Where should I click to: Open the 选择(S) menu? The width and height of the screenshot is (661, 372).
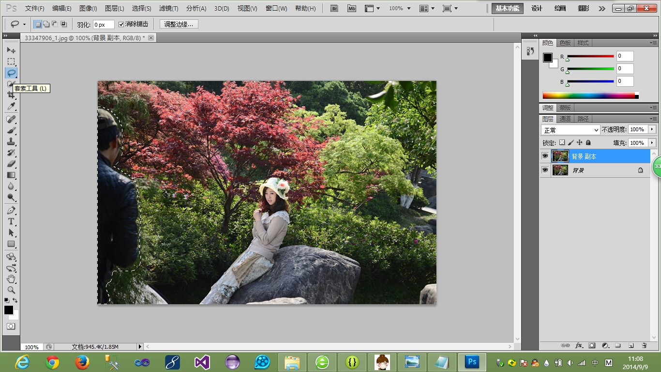tap(141, 9)
